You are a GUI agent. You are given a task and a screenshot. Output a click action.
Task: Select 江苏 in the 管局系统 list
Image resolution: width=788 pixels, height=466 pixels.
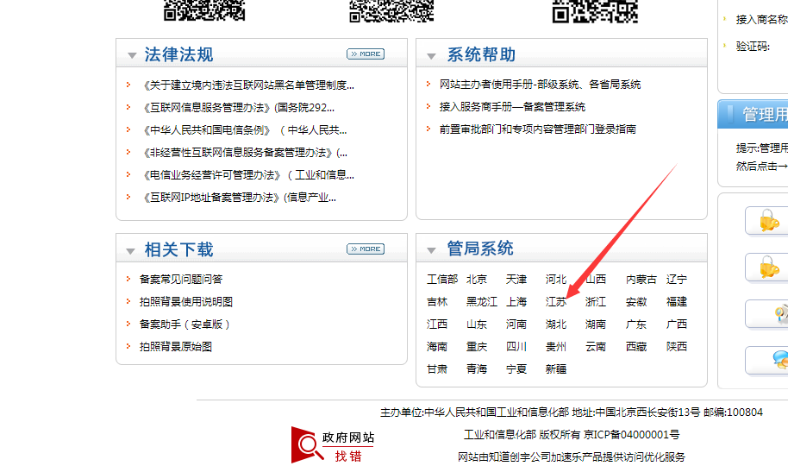pos(556,302)
